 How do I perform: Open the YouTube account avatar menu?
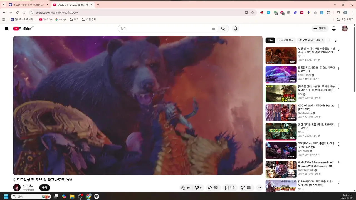tap(345, 29)
